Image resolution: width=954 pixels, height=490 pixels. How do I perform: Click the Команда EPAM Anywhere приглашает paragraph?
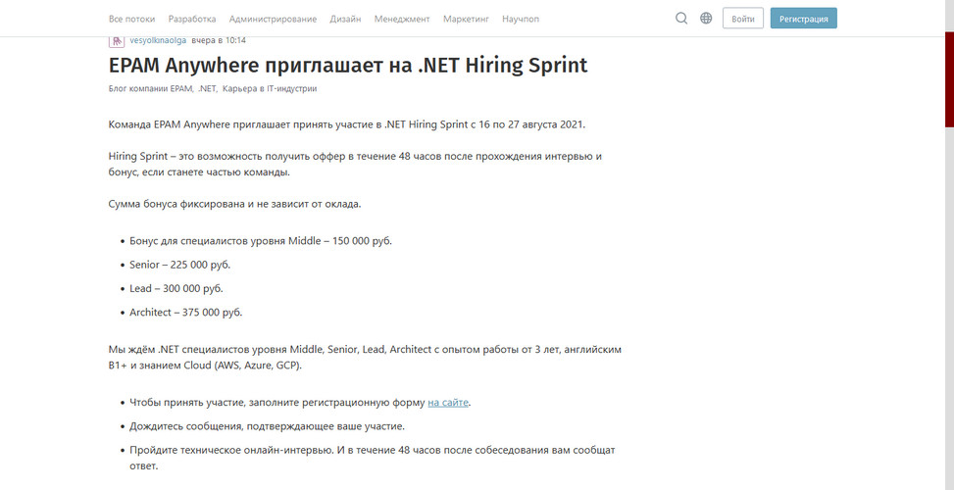pos(347,124)
